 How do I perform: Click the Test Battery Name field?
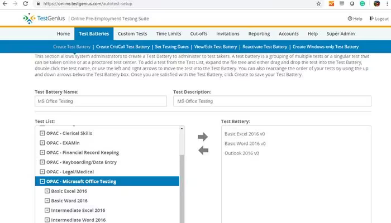pos(101,101)
